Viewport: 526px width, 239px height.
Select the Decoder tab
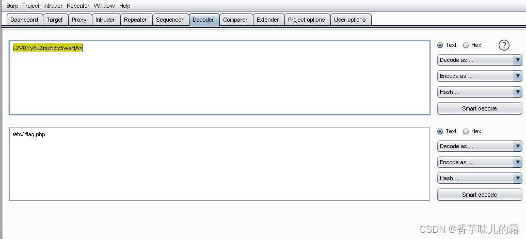click(203, 20)
